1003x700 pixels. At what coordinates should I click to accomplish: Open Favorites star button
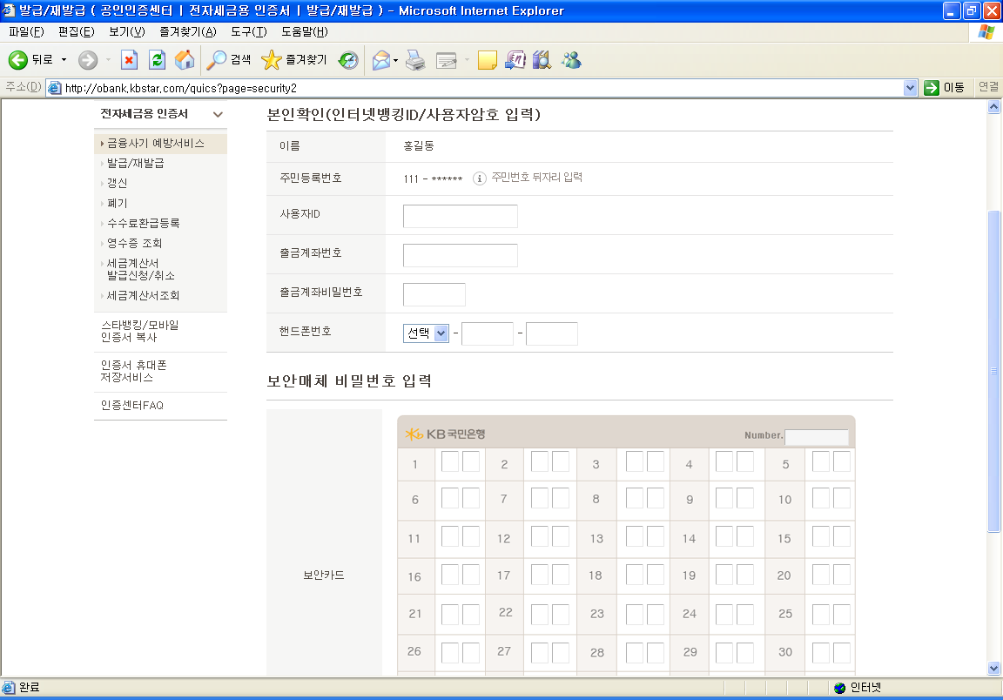[x=272, y=60]
